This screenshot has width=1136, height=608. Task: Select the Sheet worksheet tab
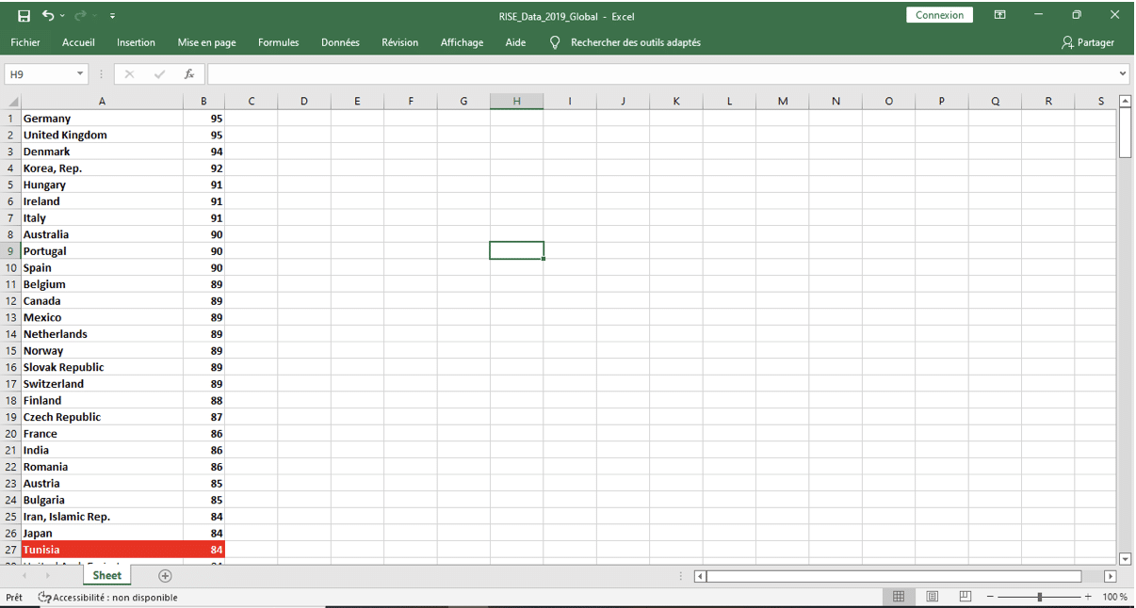pyautogui.click(x=106, y=575)
